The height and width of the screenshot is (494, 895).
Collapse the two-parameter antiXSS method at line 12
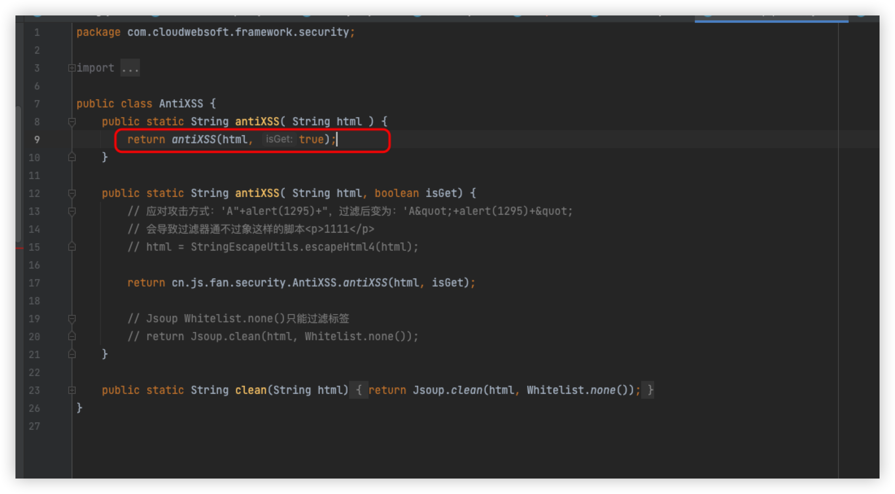(72, 193)
